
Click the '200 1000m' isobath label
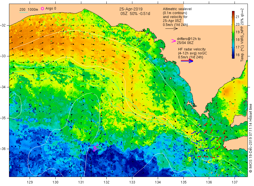29,10
